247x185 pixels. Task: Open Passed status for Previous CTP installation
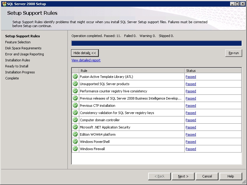pos(191,106)
